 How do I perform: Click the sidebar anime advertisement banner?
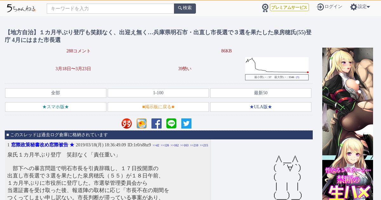(348, 124)
